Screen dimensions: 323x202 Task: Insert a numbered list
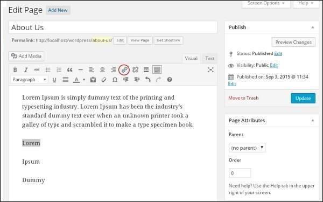click(59, 70)
